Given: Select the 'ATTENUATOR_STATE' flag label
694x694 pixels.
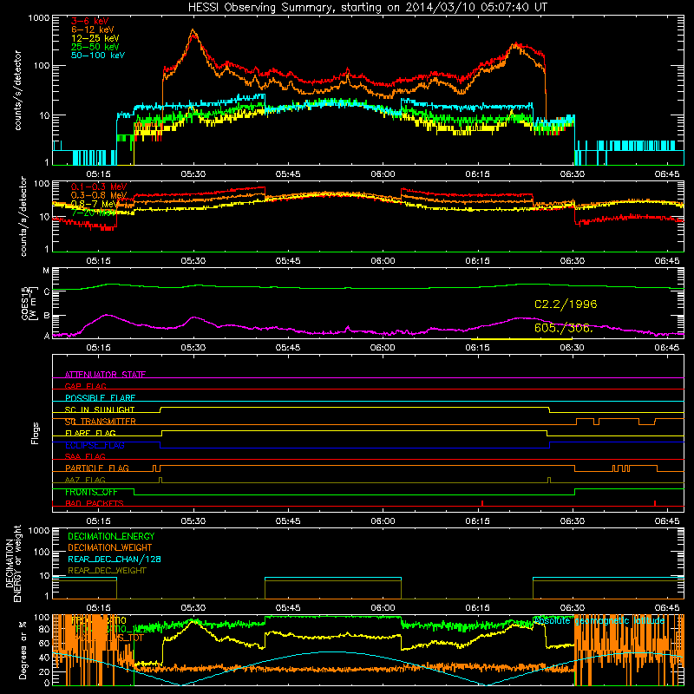Looking at the screenshot, I should click(x=105, y=375).
